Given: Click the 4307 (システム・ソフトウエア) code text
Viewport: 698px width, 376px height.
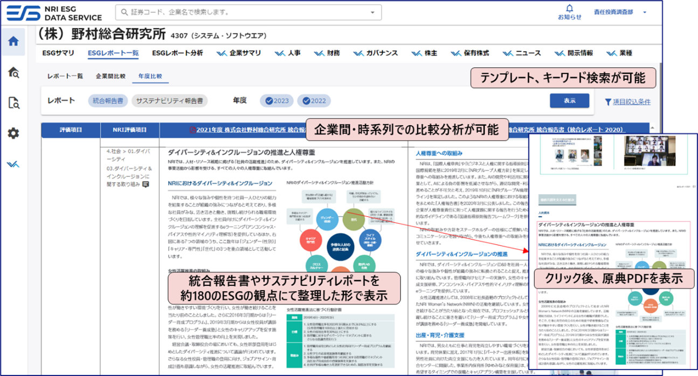Looking at the screenshot, I should 218,36.
